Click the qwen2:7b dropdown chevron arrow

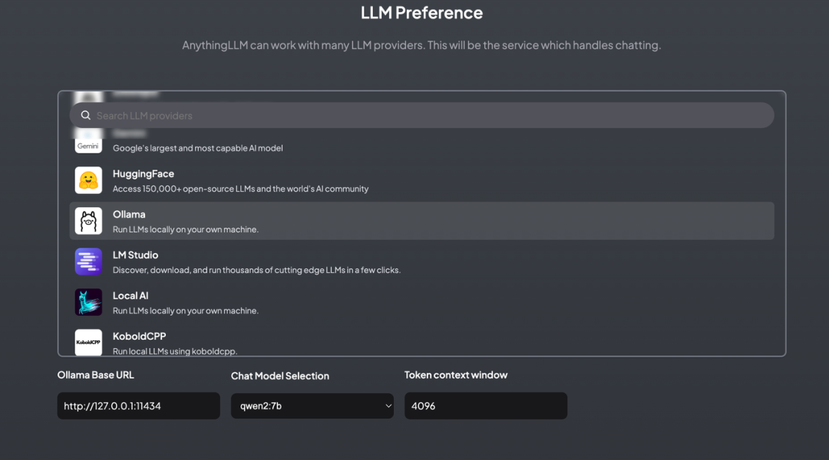pyautogui.click(x=388, y=406)
